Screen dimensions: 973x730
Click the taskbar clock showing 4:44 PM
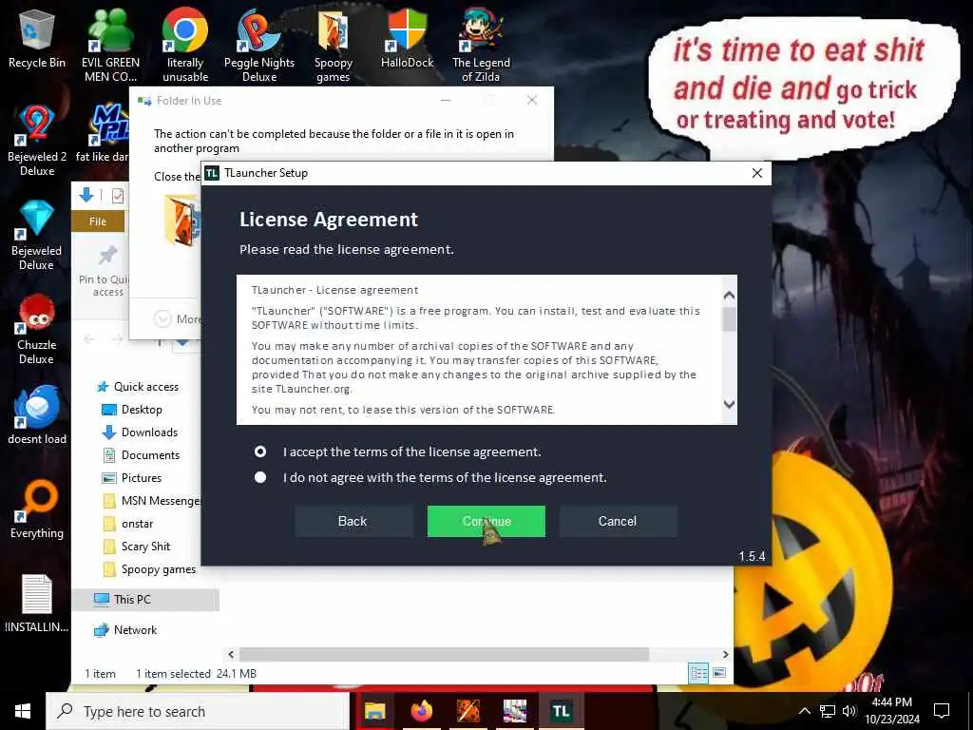pos(891,711)
